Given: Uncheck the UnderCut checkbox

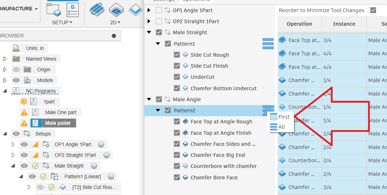Looking at the screenshot, I should pyautogui.click(x=177, y=77).
